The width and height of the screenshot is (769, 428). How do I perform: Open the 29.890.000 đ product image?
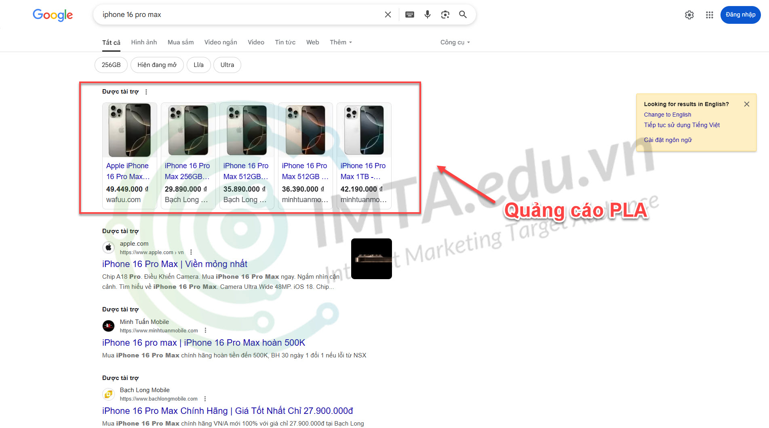pyautogui.click(x=188, y=130)
